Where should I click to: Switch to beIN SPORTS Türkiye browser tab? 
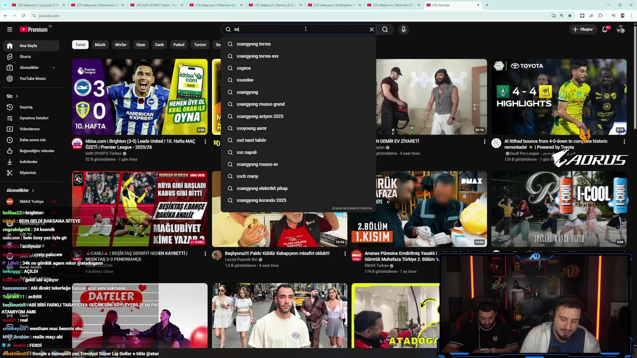(x=156, y=5)
